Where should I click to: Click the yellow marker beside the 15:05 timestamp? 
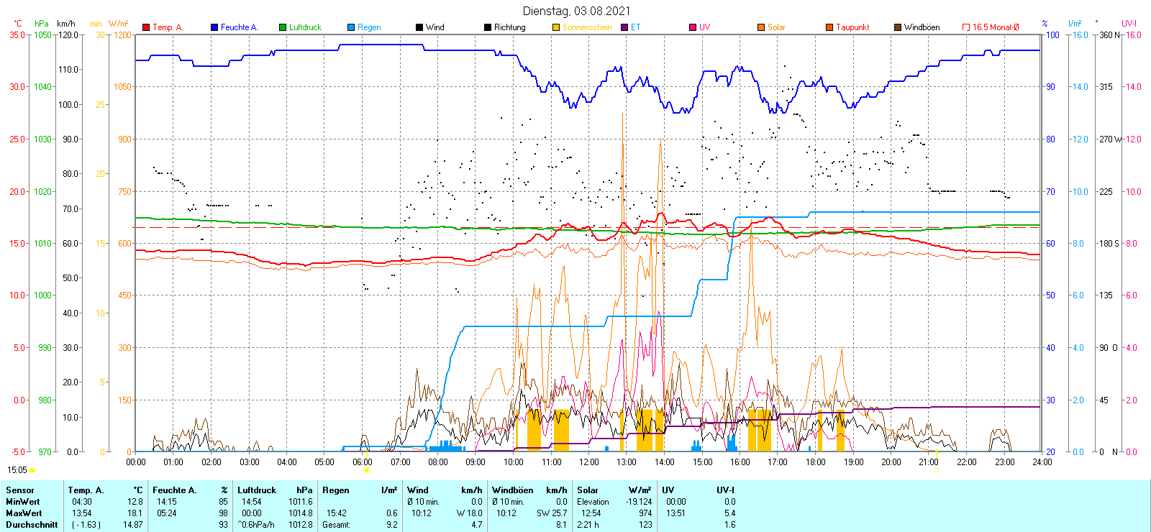pos(32,470)
